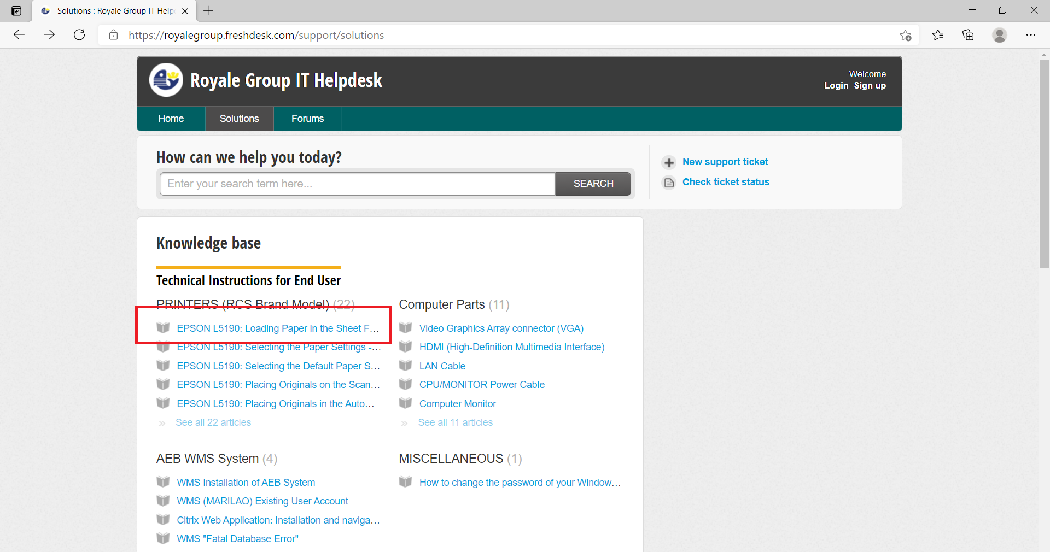Click the site lock icon in address bar
Screen dimensions: 1050x552
coord(114,35)
